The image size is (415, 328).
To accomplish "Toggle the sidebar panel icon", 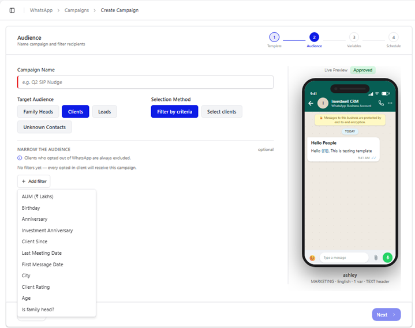I will point(12,10).
